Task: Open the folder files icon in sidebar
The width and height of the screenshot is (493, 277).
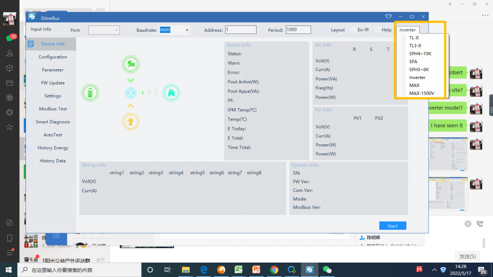Action: 10,83
